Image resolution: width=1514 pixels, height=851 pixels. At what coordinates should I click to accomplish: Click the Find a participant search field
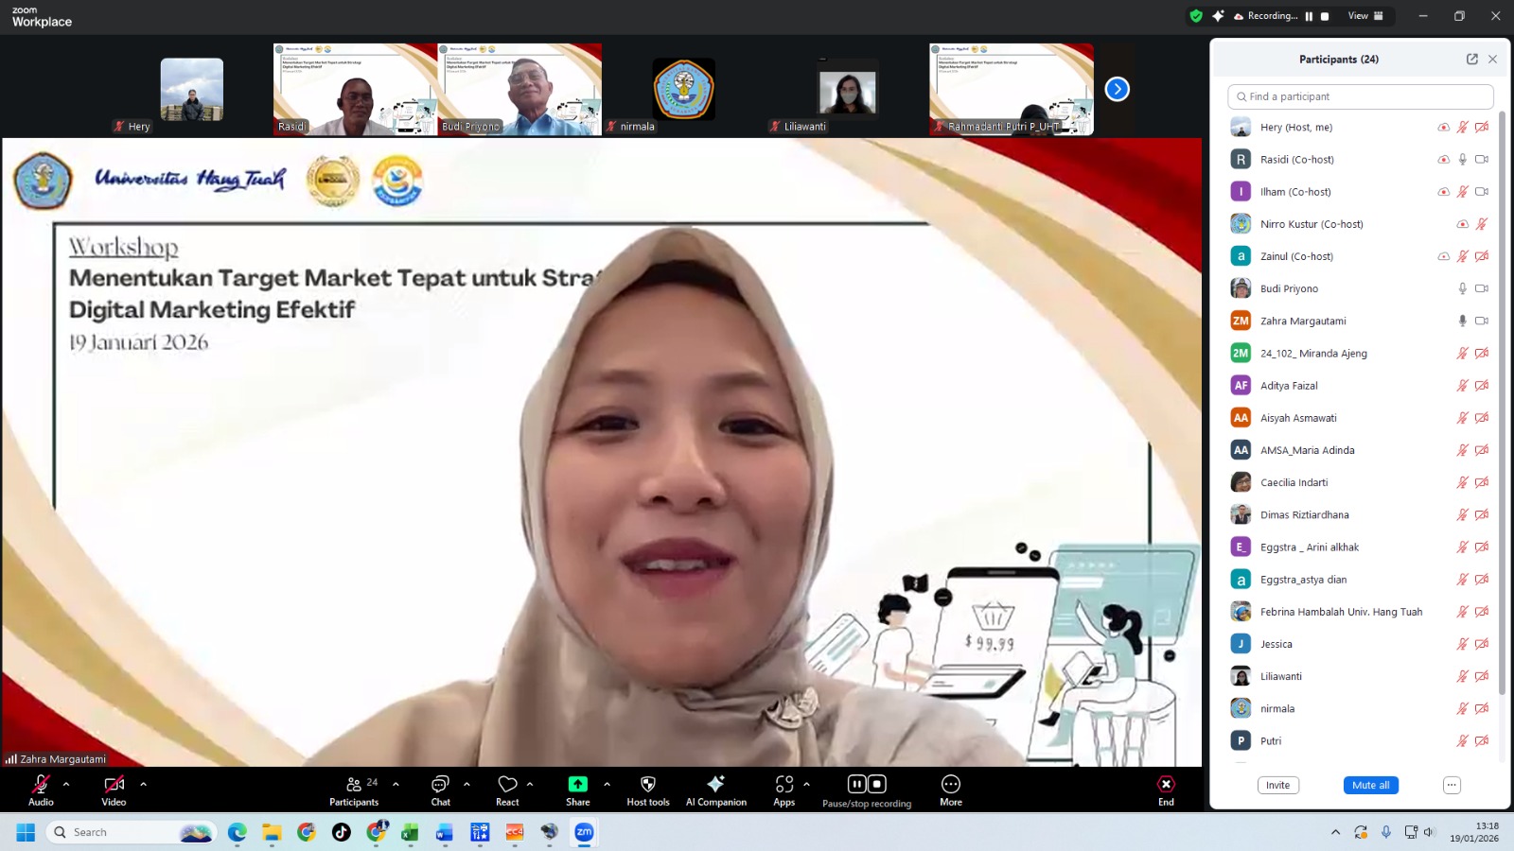tap(1363, 96)
